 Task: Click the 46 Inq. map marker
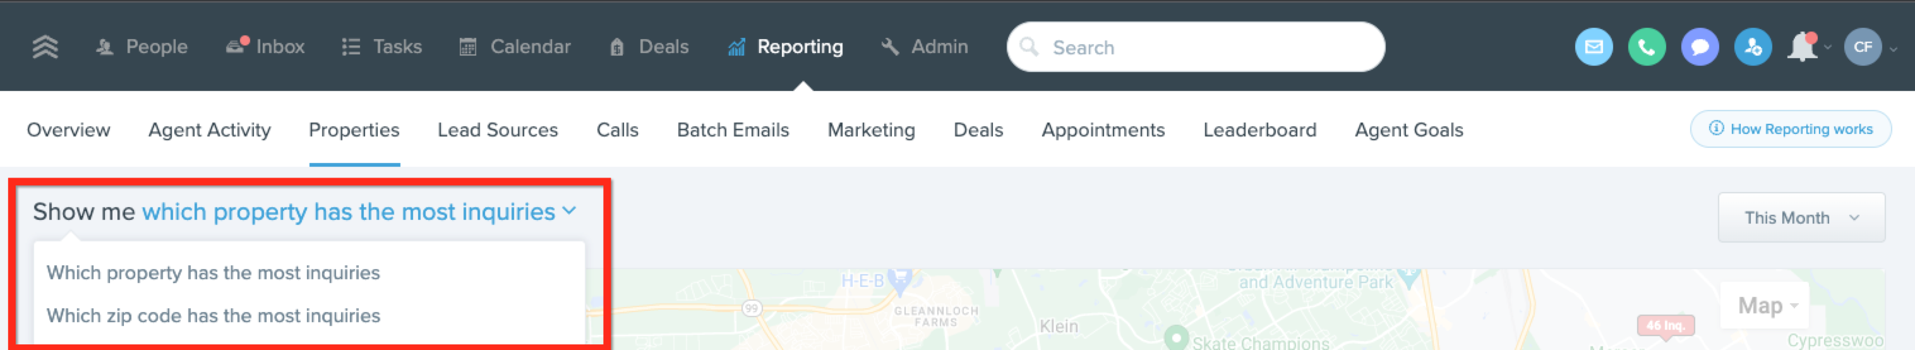pos(1666,325)
